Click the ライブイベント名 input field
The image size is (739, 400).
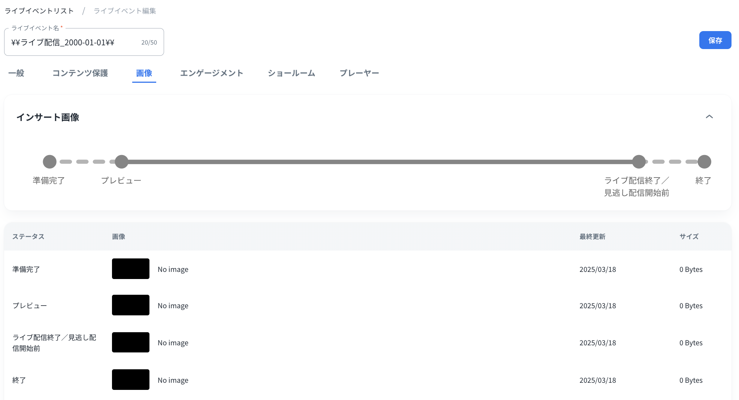(x=75, y=42)
